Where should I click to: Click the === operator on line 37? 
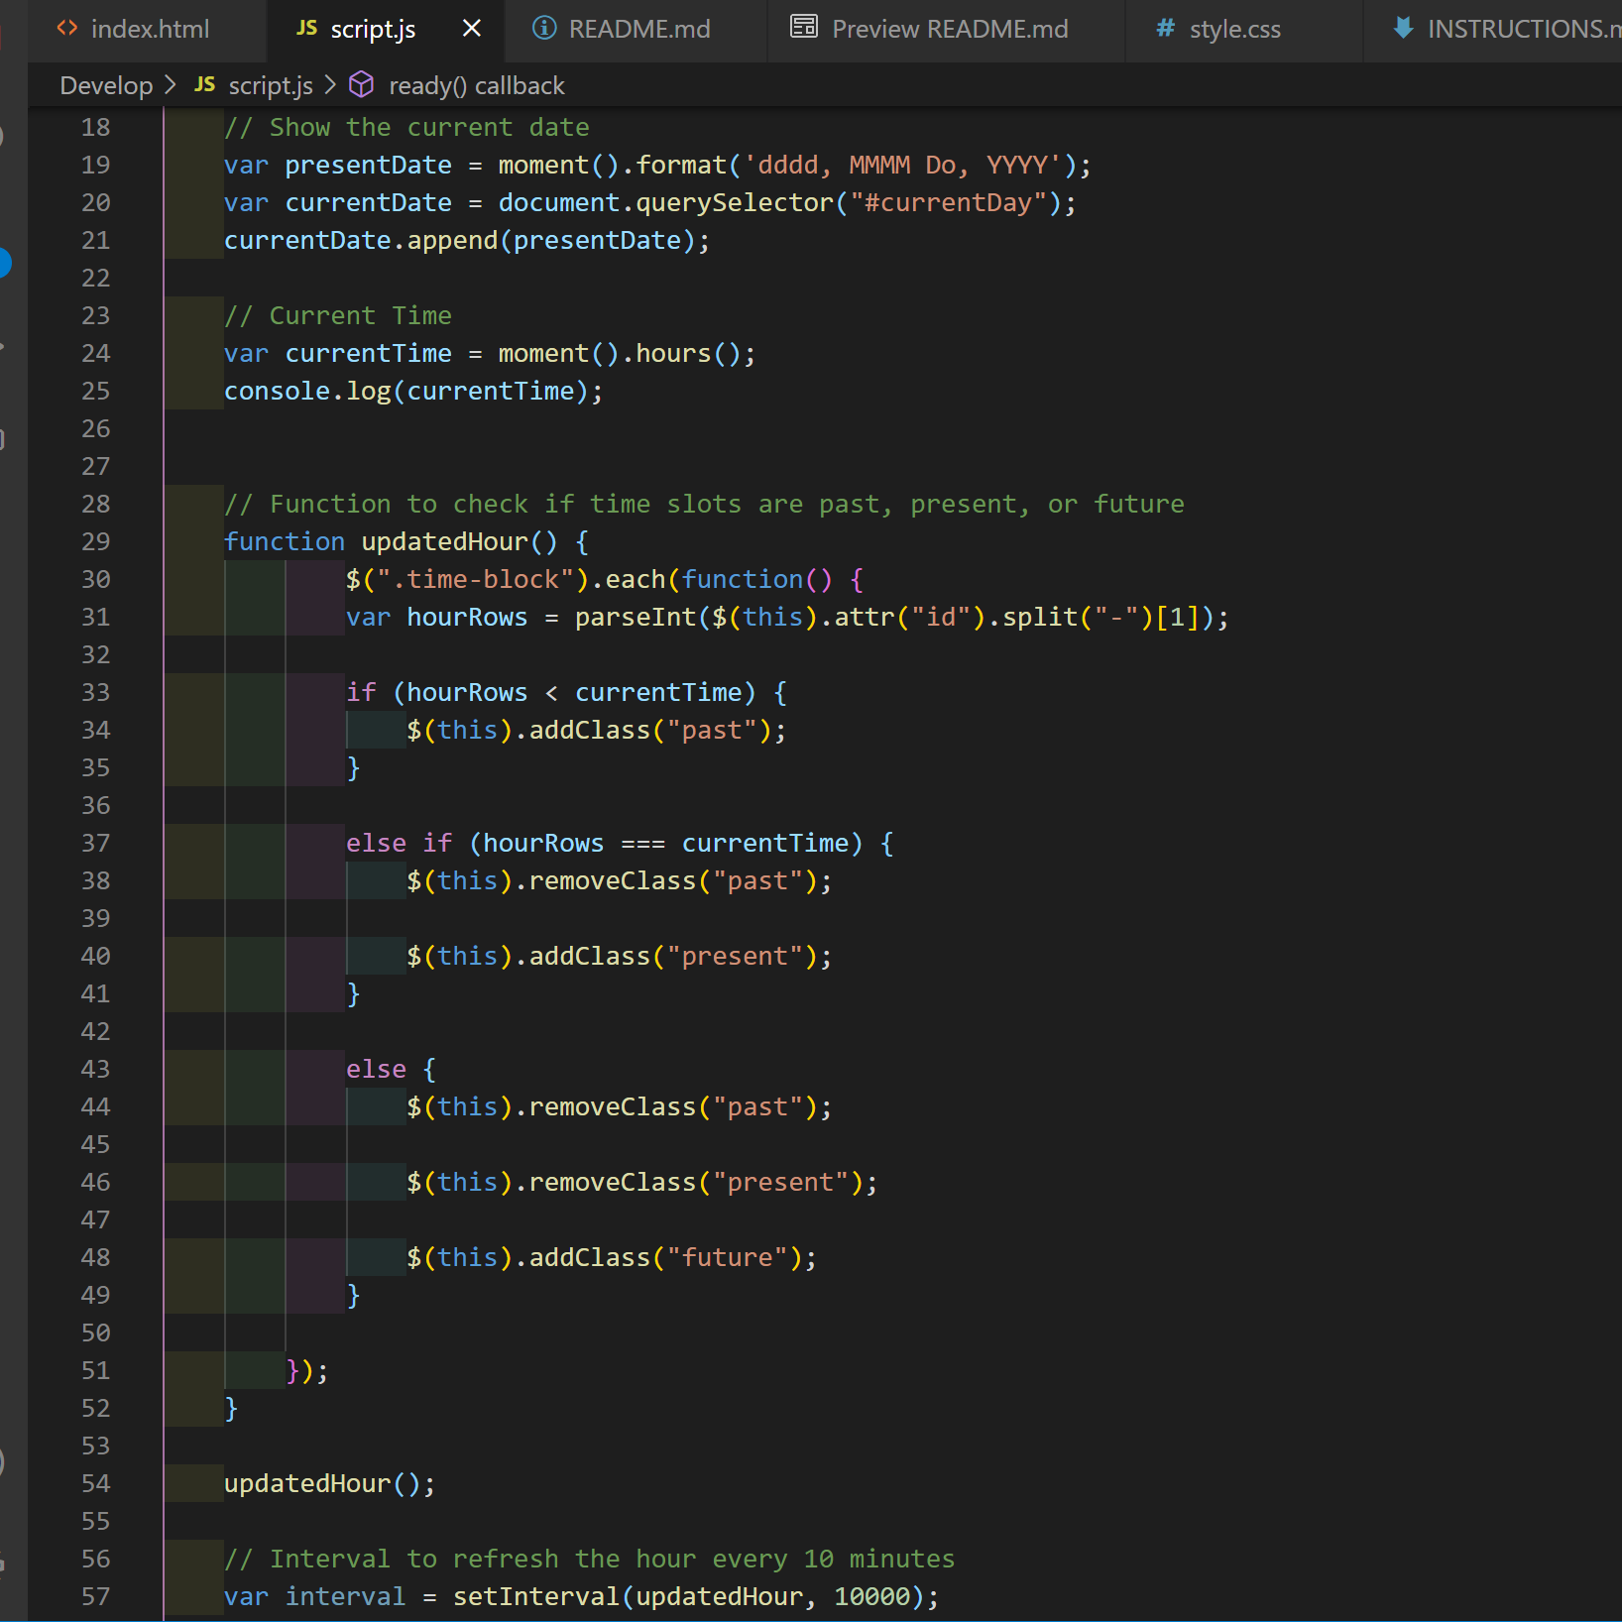(643, 844)
